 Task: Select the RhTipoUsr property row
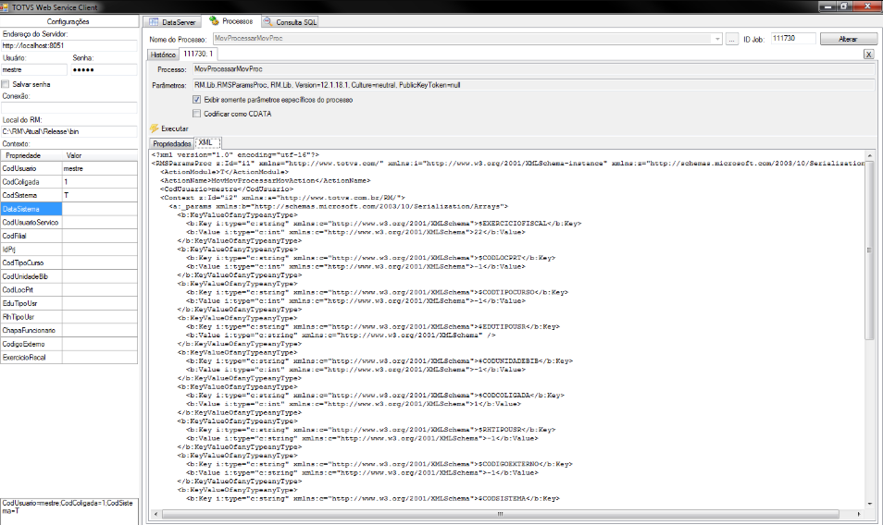[x=68, y=317]
